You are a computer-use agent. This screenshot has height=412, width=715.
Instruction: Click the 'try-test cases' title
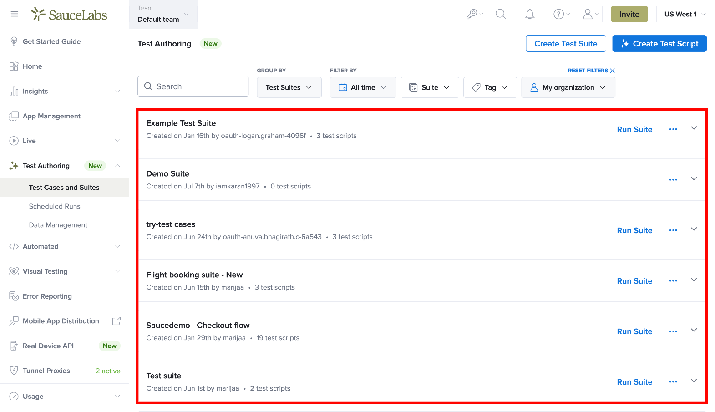click(x=171, y=224)
